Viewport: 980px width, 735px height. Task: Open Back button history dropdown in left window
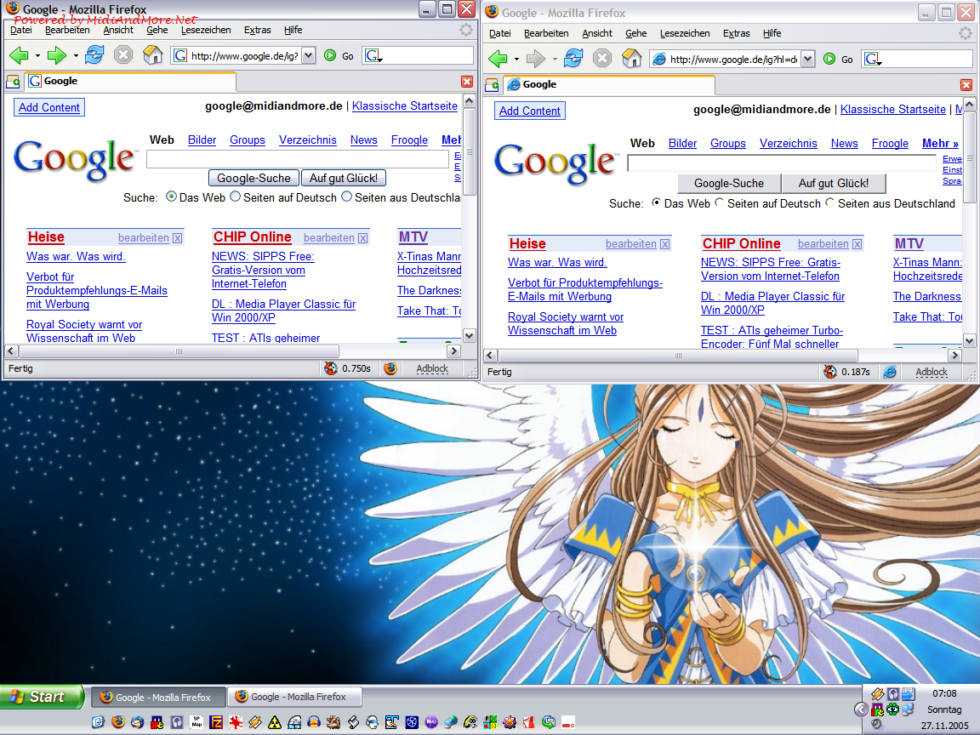pos(37,56)
